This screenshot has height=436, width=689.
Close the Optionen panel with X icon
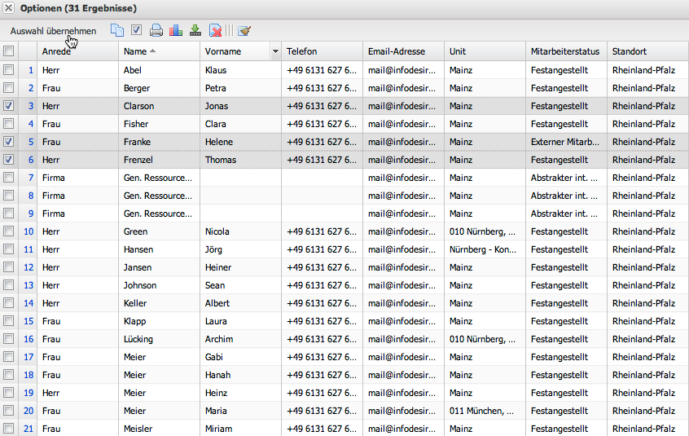pyautogui.click(x=9, y=8)
